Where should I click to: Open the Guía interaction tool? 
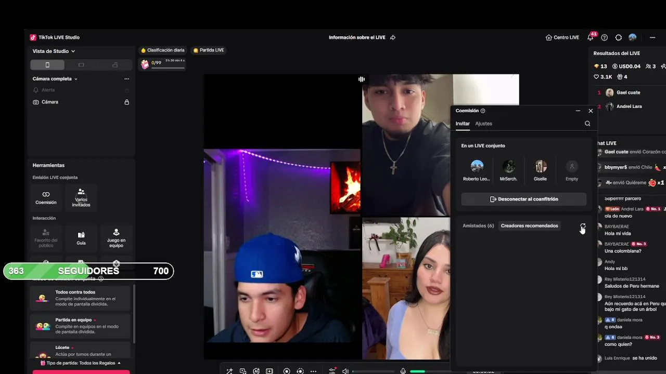pos(81,238)
